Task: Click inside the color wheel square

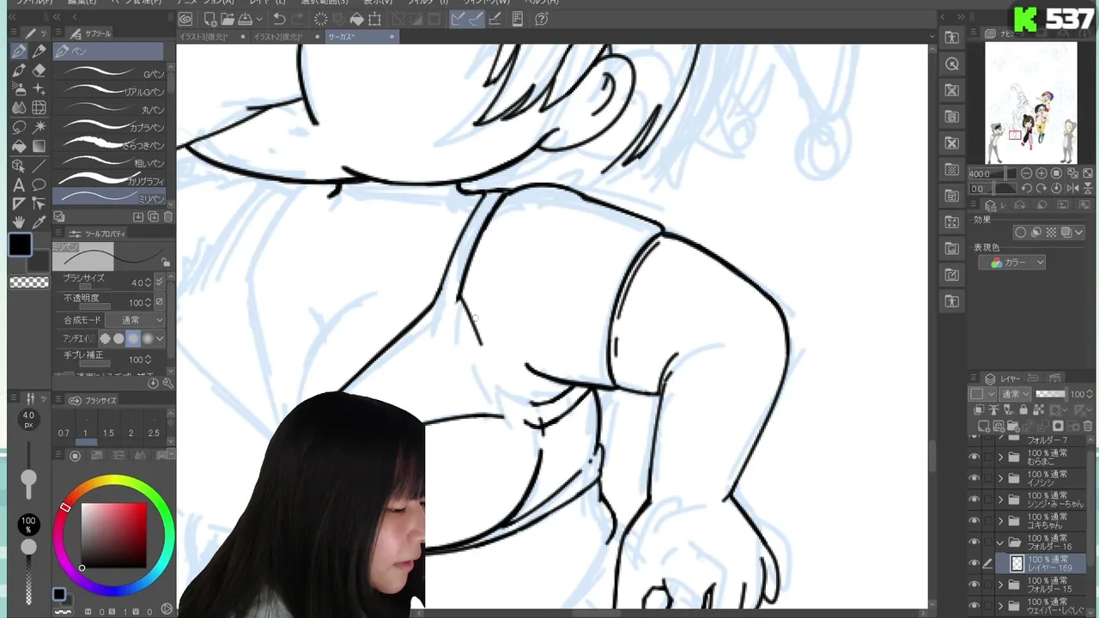Action: point(113,535)
